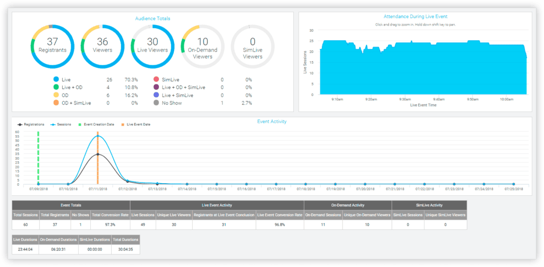The image size is (544, 267).
Task: Click the Live Viewers donut chart
Action: (x=152, y=47)
